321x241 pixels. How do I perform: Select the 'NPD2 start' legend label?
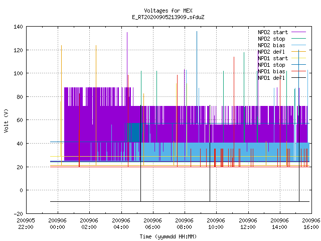pos(273,32)
